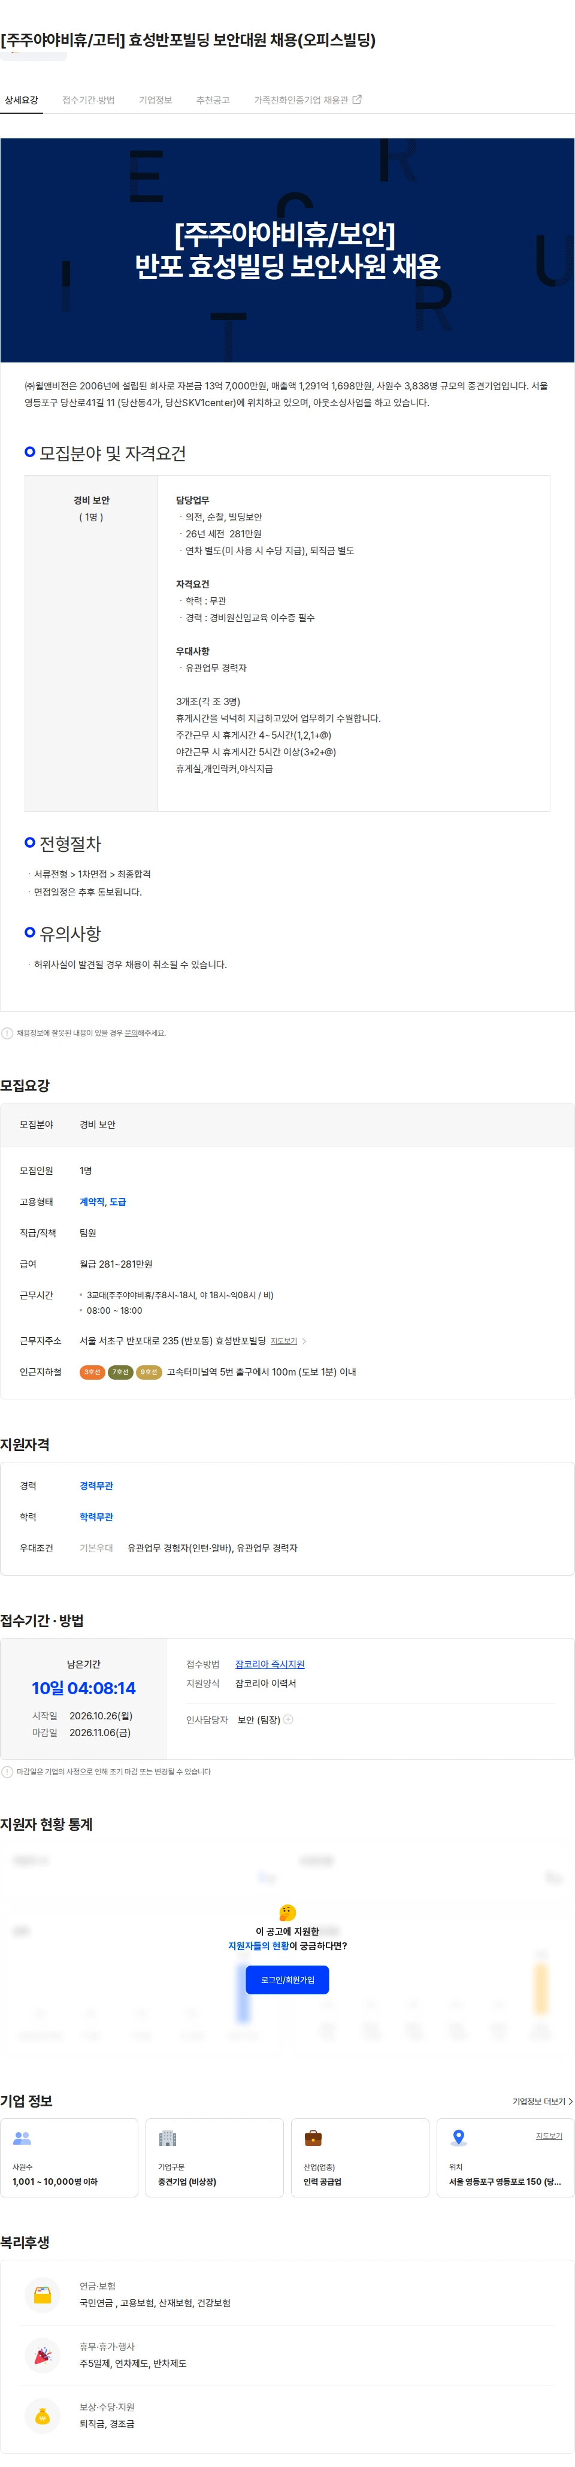Click the subway line 3호선 badge
The image size is (575, 2467).
coord(92,1371)
